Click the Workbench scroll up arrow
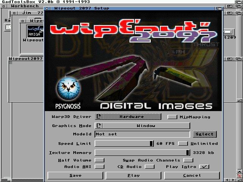 (x=240, y=172)
